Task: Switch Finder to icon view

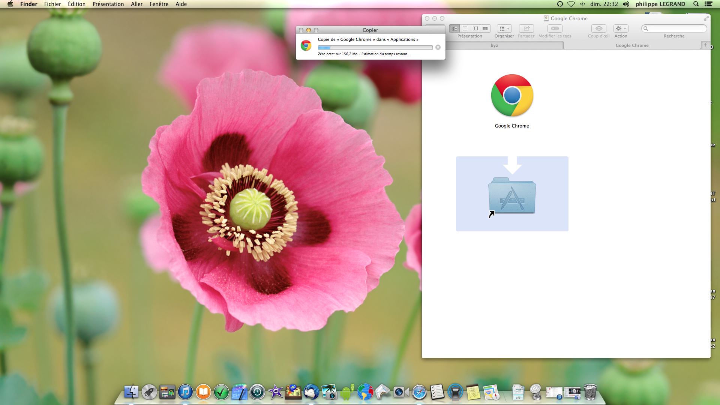Action: point(454,28)
